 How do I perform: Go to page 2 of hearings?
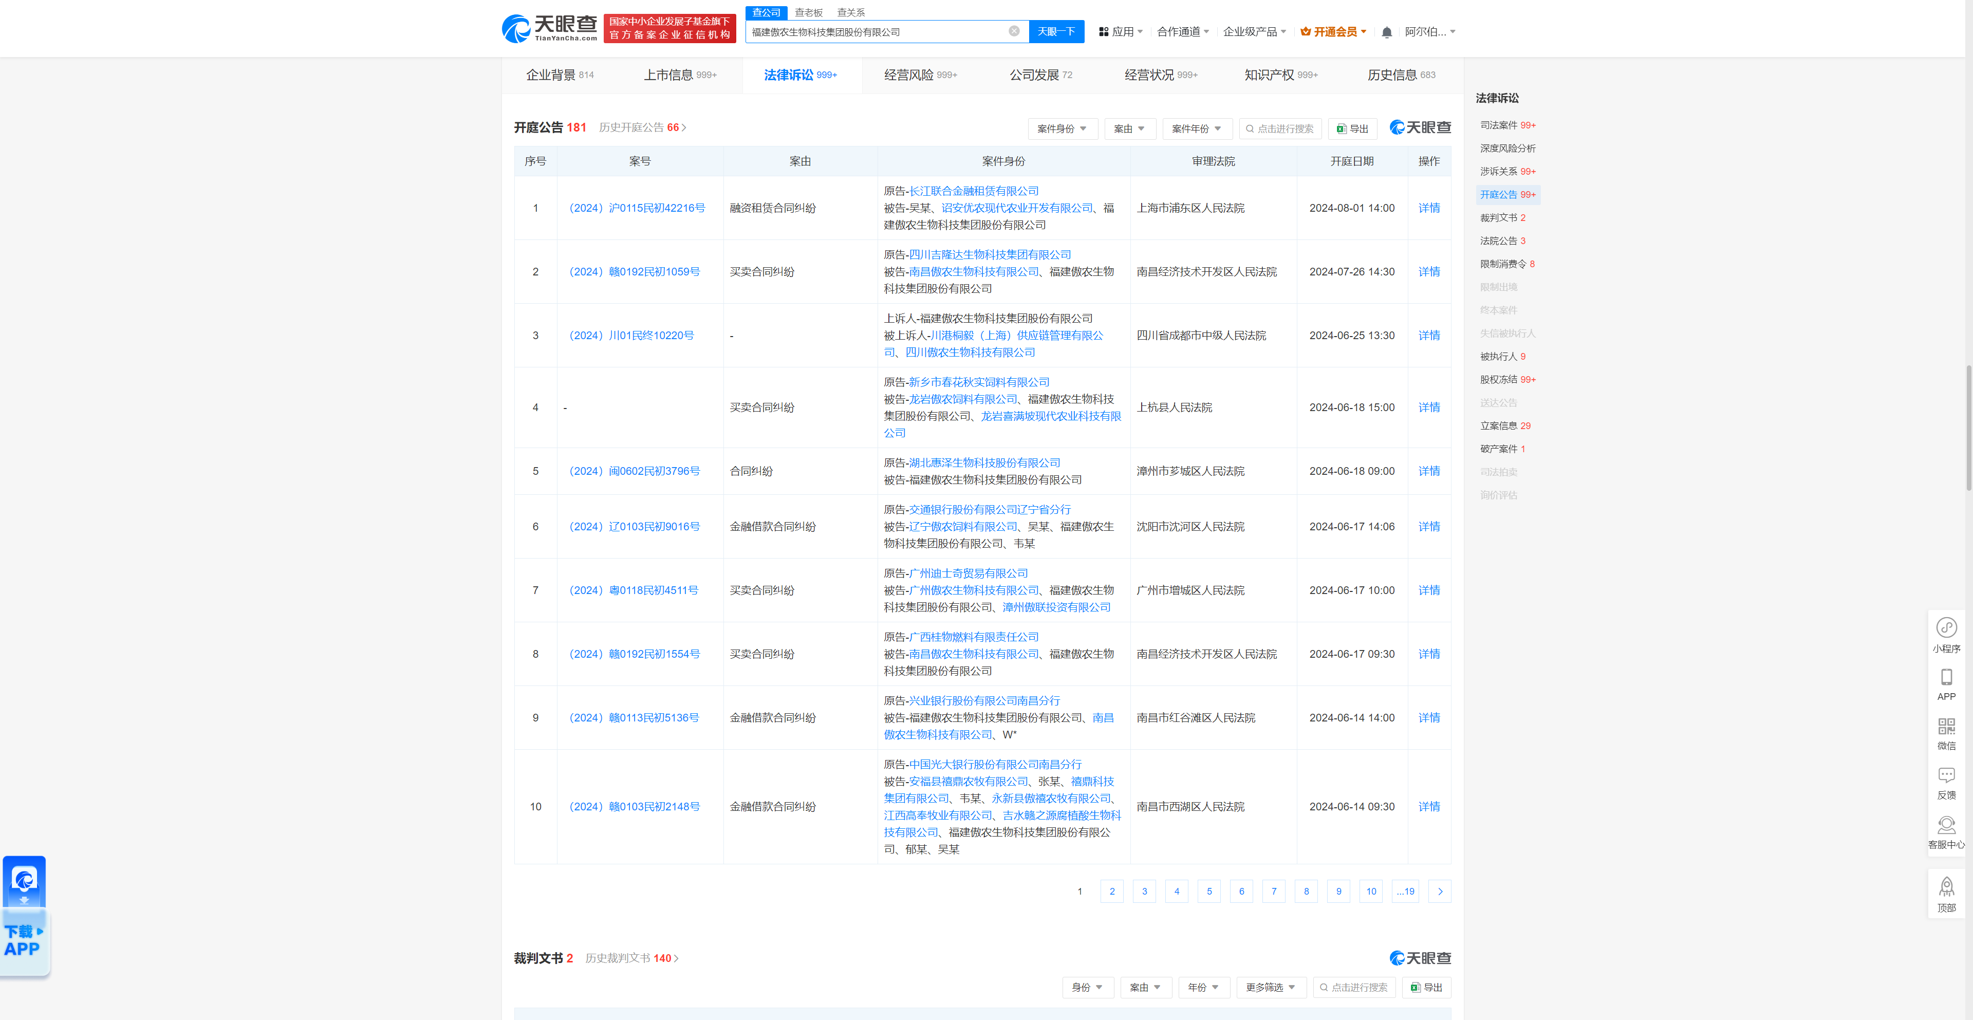(1111, 892)
